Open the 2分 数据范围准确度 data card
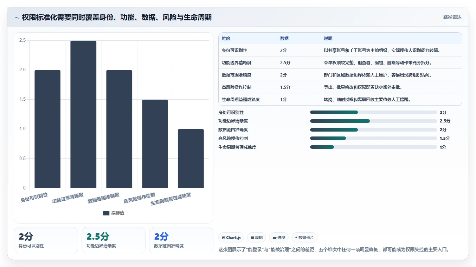This screenshot has width=476, height=267. 181,240
